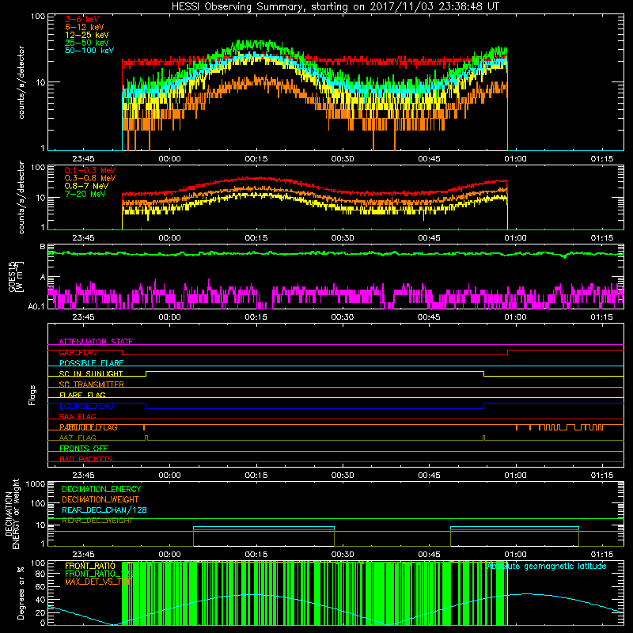
Task: Select the REAR_DEC_WEIGHT legend label
Action: tap(97, 521)
